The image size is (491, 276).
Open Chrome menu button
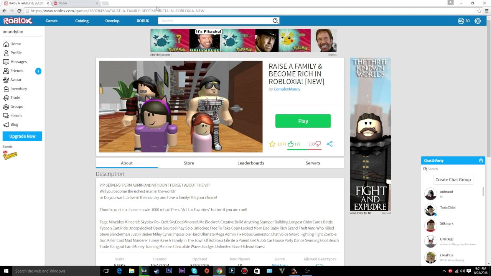486,11
